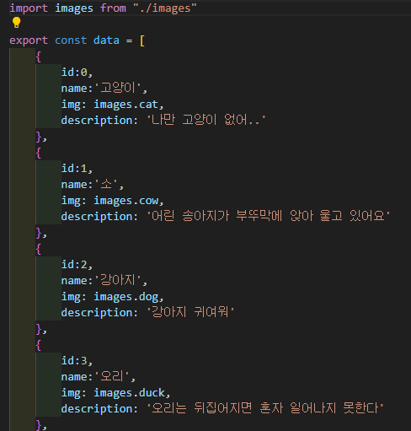Image resolution: width=411 pixels, height=431 pixels.
Task: Click images.dog reference
Action: tap(126, 297)
